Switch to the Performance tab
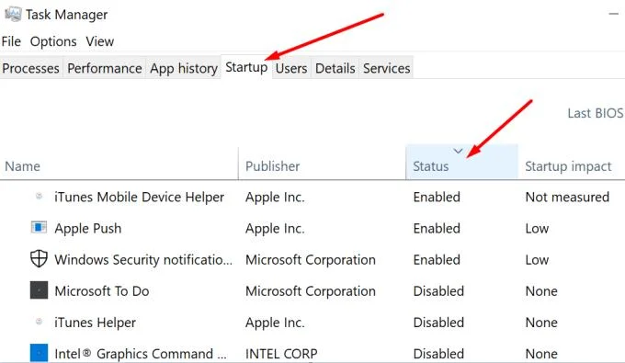This screenshot has height=363, width=625. (x=105, y=69)
